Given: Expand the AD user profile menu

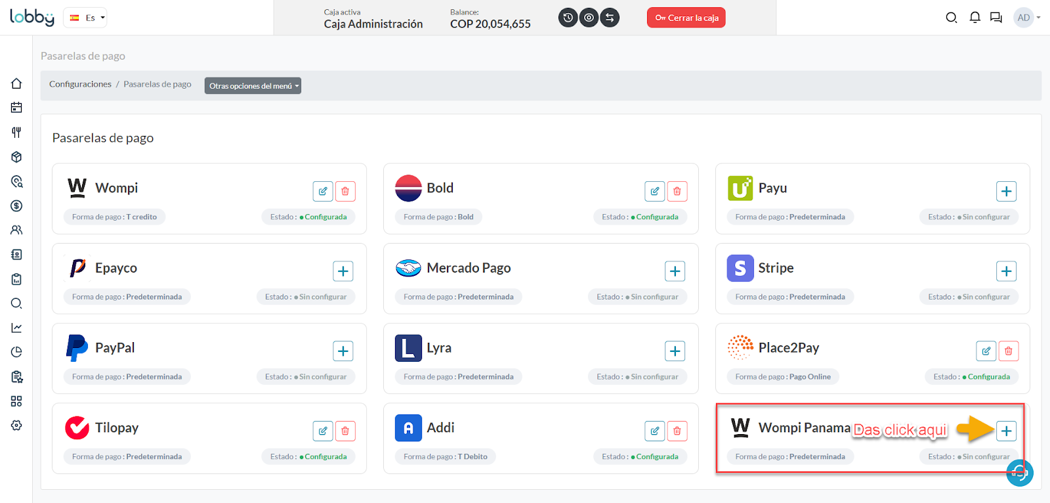Looking at the screenshot, I should [1027, 18].
